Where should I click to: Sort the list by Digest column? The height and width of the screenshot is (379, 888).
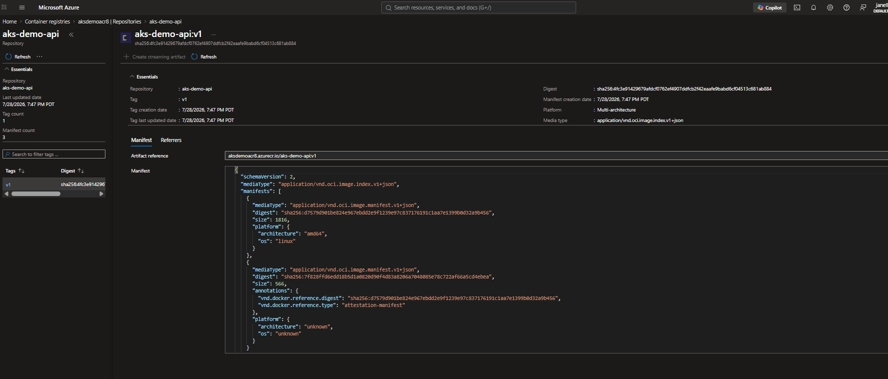(72, 171)
